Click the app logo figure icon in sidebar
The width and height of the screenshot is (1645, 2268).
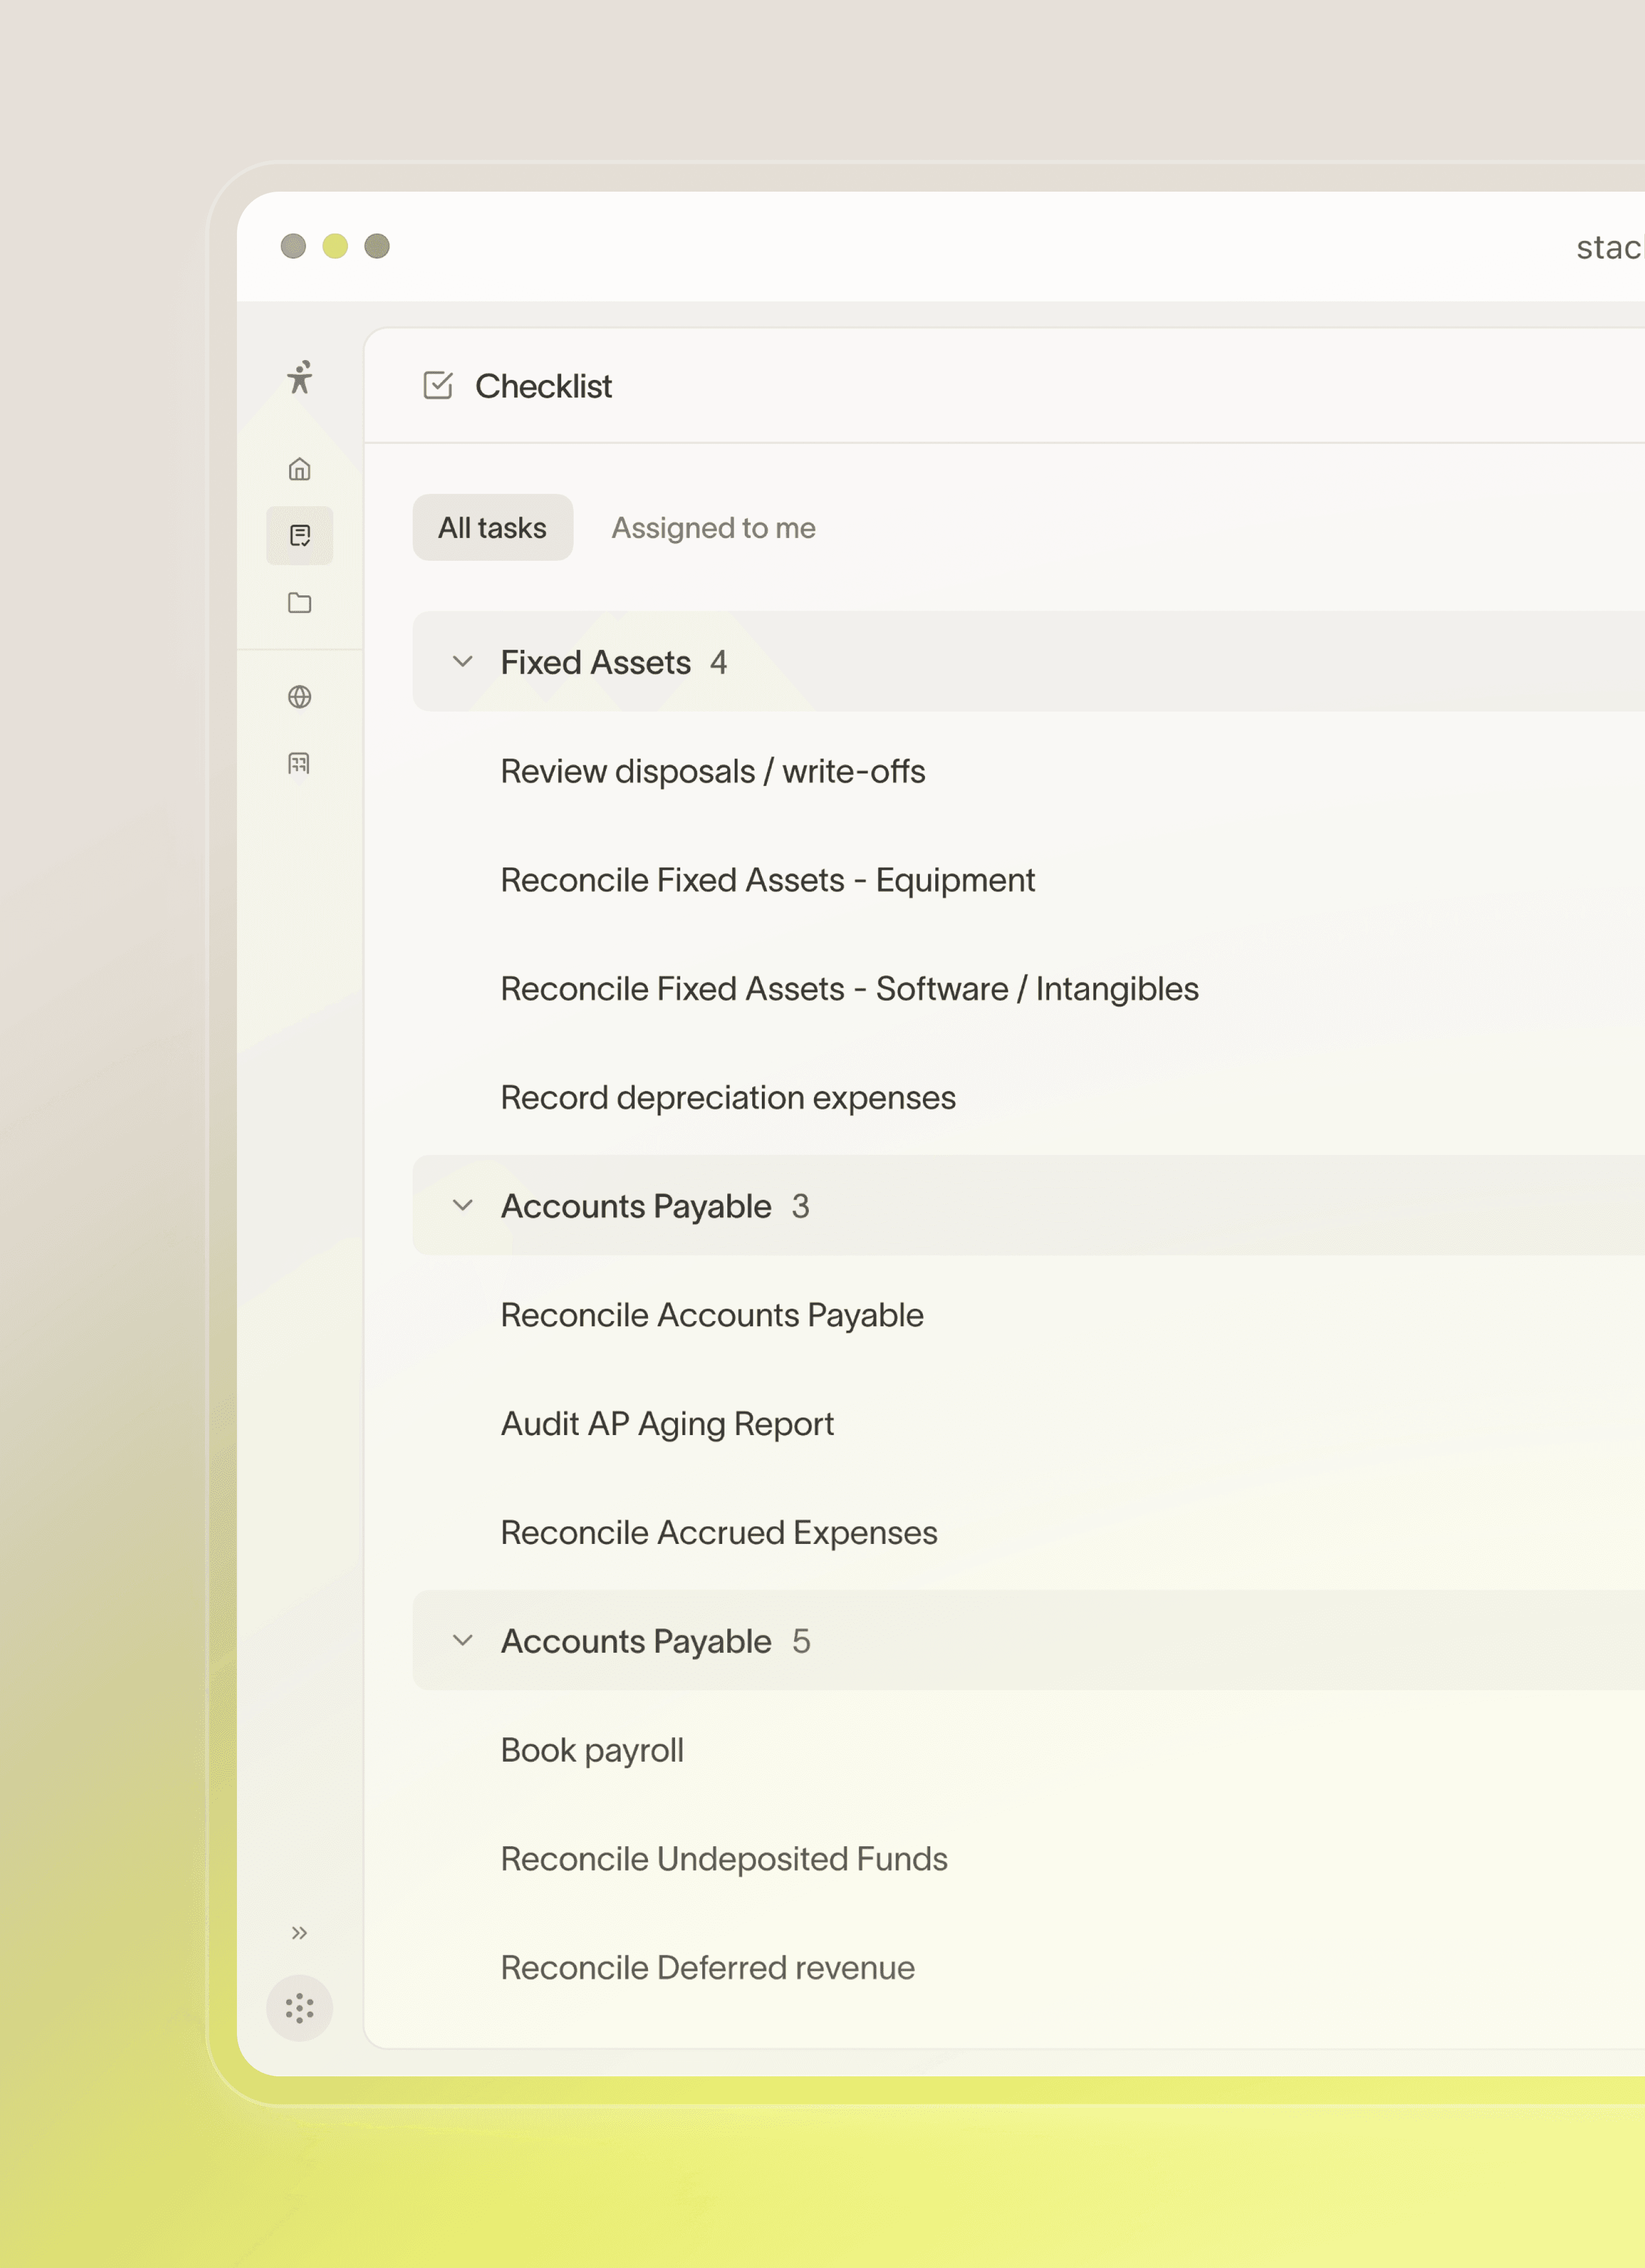click(x=299, y=377)
